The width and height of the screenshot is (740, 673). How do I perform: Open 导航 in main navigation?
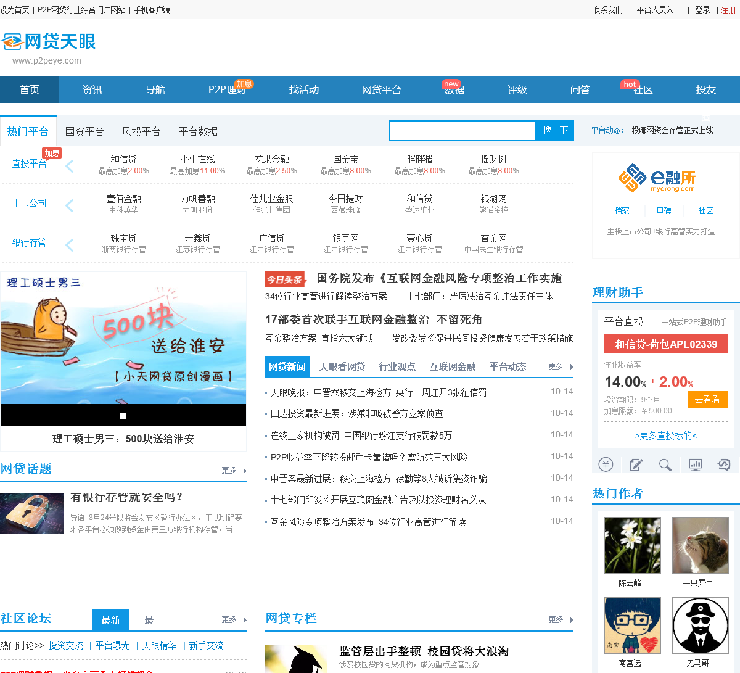coord(155,89)
